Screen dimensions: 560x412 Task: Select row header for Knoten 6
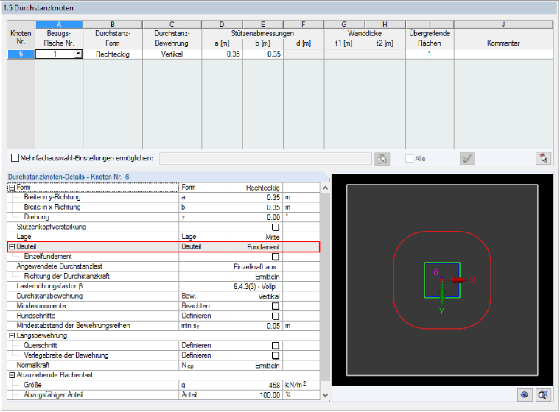point(21,54)
